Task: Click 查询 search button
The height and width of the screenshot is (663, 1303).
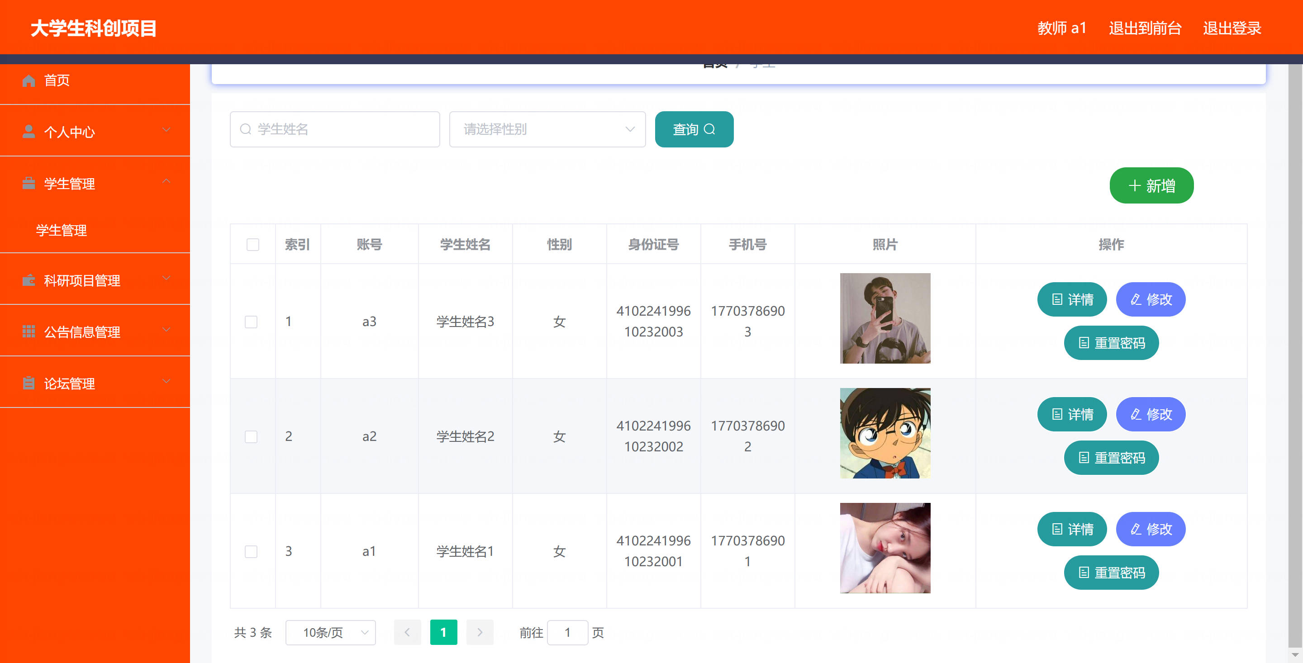Action: click(x=694, y=129)
